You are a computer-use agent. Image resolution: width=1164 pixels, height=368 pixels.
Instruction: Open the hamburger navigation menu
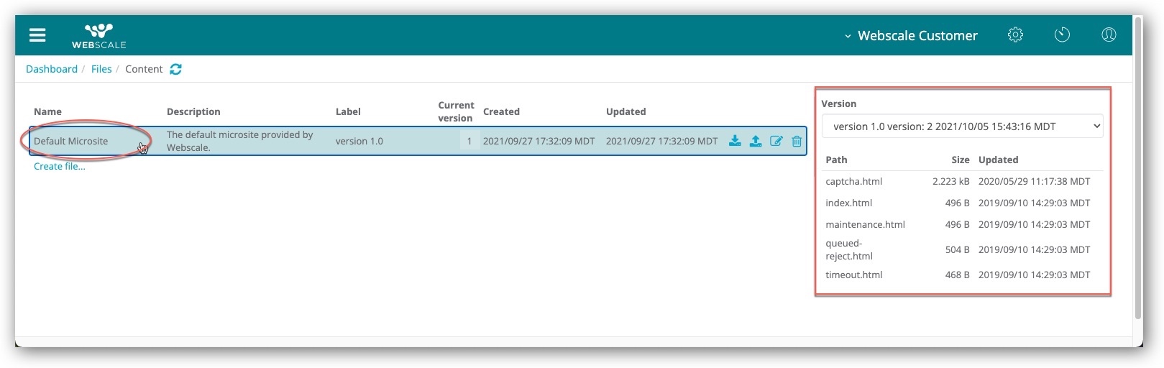[x=37, y=35]
